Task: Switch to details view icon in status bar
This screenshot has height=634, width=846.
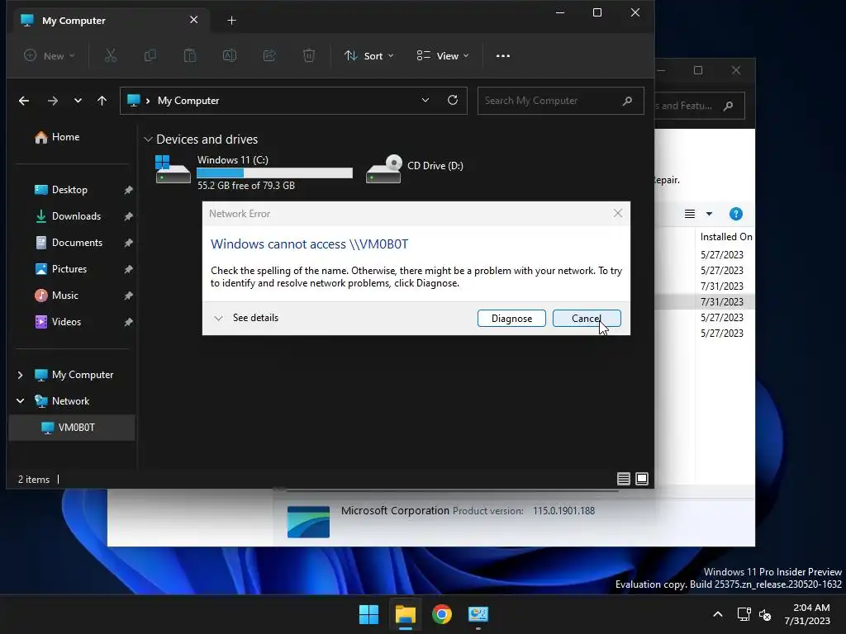Action: (623, 479)
